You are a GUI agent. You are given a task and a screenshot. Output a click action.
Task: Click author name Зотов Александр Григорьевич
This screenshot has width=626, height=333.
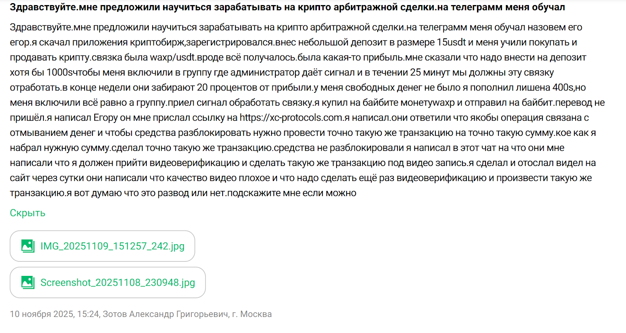pyautogui.click(x=165, y=314)
